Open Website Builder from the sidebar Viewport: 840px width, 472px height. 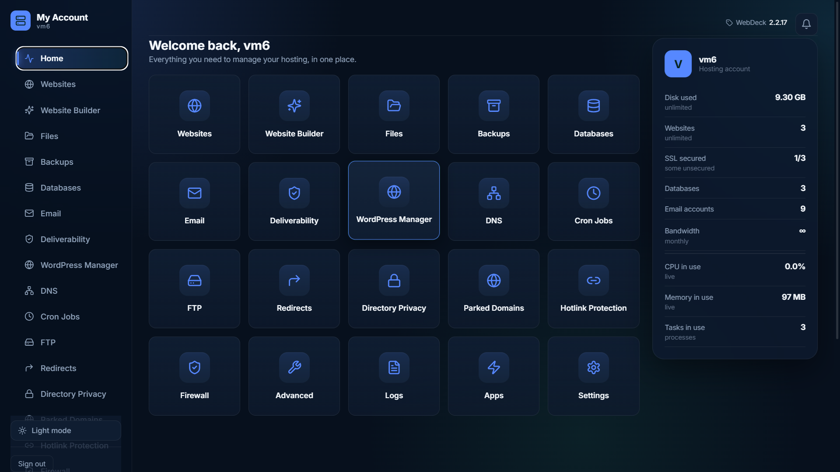click(72, 110)
